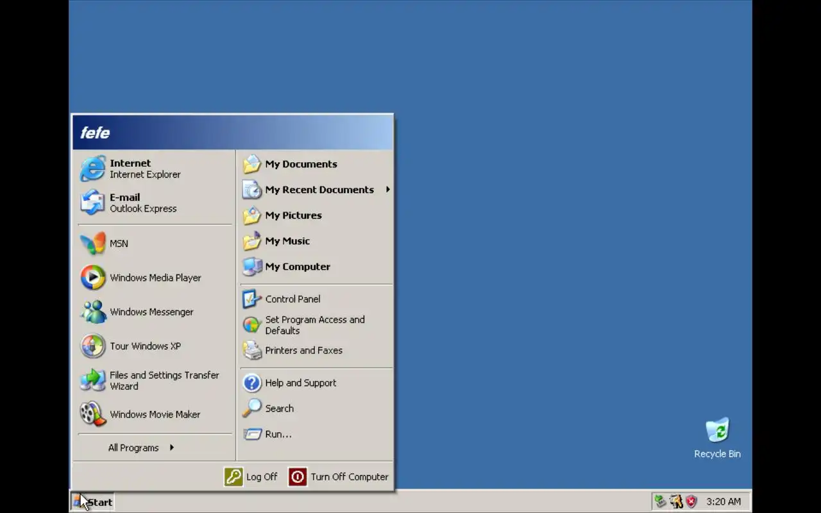The width and height of the screenshot is (821, 513).
Task: Select Set Program Access and Defaults label
Action: 315,325
